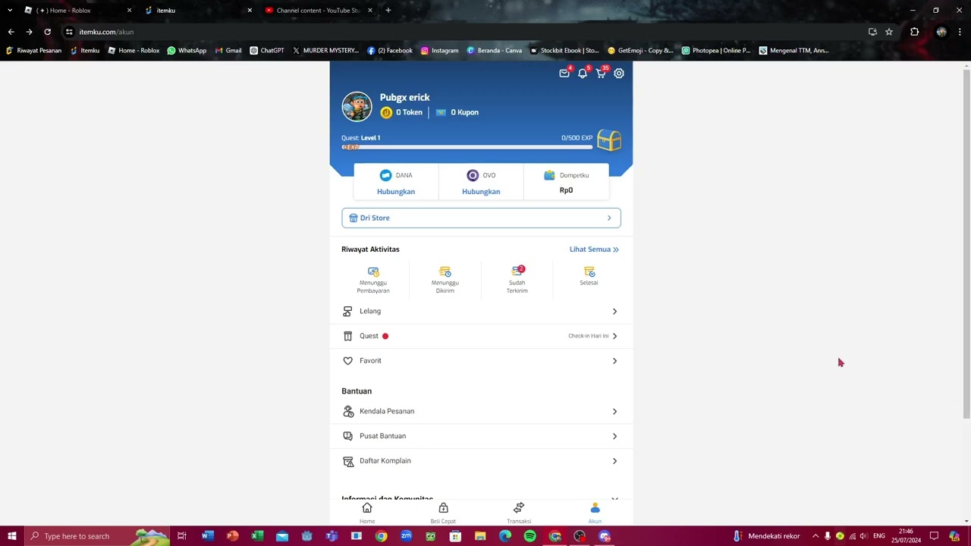Switch to Home - Roblox browser tab

(x=76, y=11)
